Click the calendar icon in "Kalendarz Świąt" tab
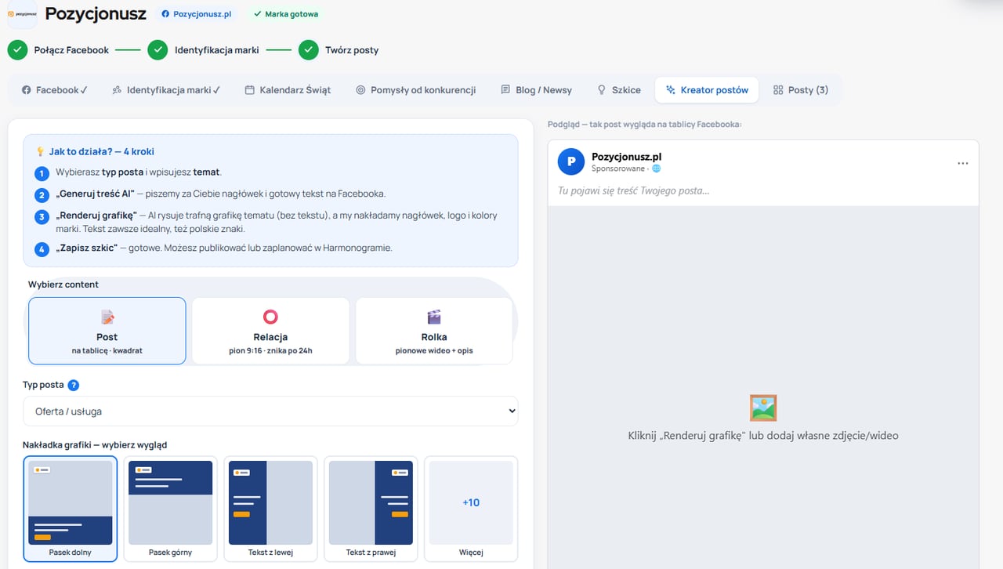 click(250, 90)
